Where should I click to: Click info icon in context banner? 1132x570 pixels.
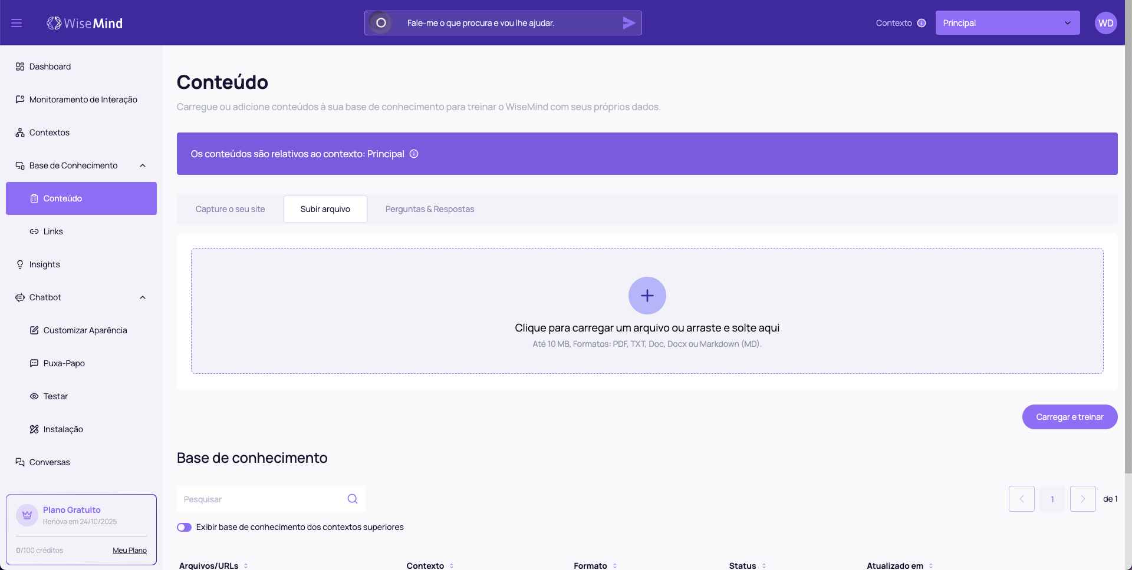pos(414,154)
